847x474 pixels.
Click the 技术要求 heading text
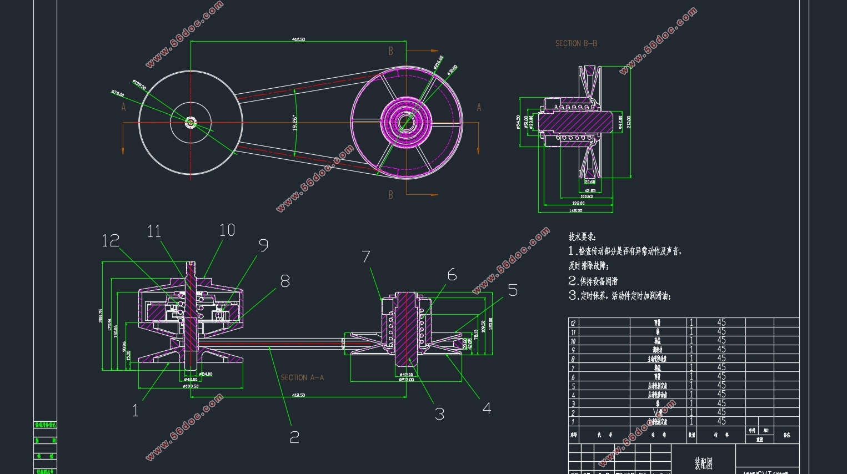click(x=582, y=237)
